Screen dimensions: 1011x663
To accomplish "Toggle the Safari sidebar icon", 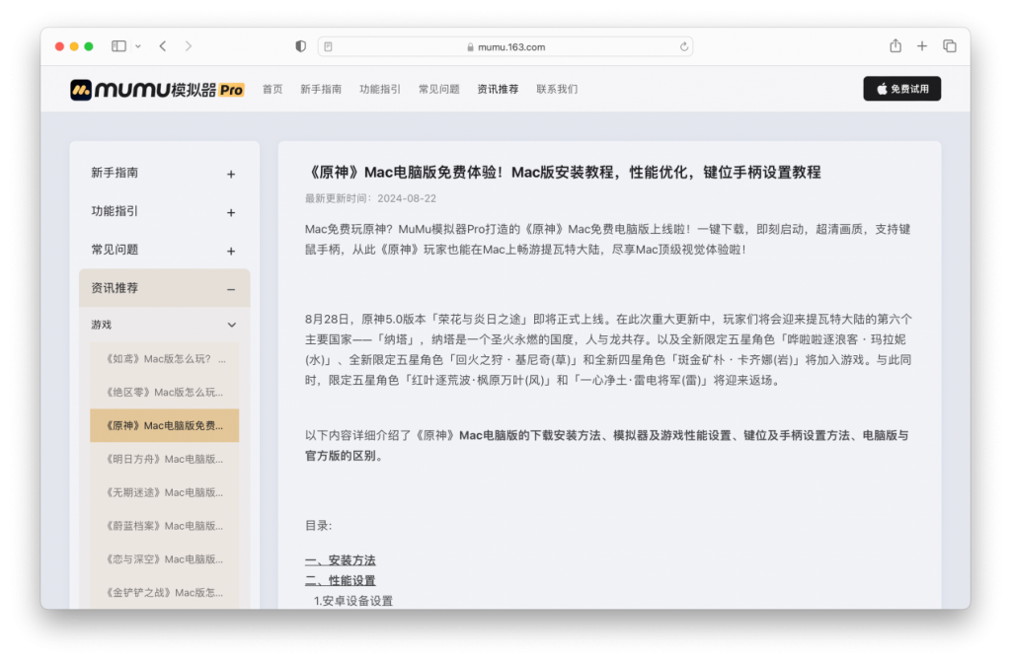I will [118, 46].
